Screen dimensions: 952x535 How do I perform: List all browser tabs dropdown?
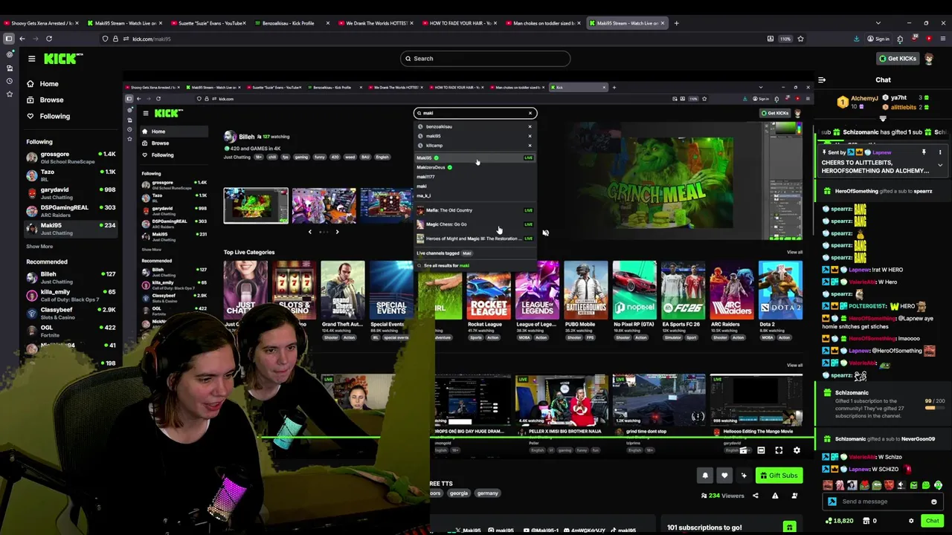click(878, 23)
